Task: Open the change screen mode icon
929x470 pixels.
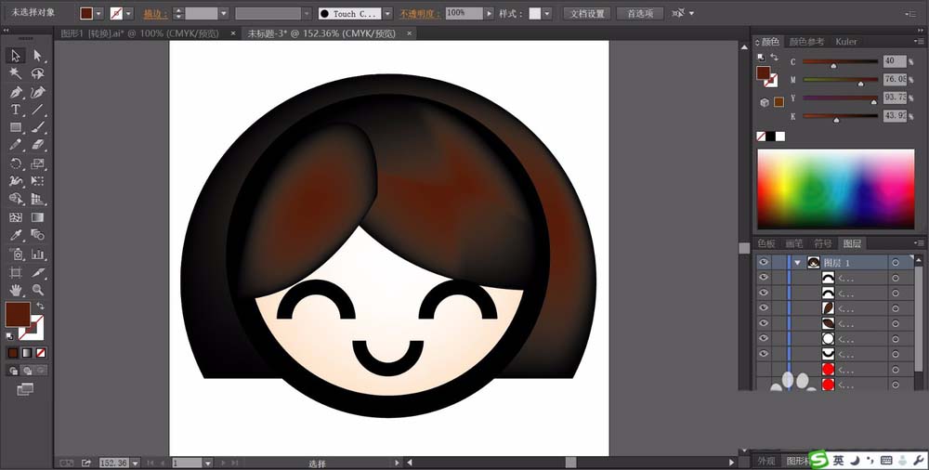Action: pos(25,389)
